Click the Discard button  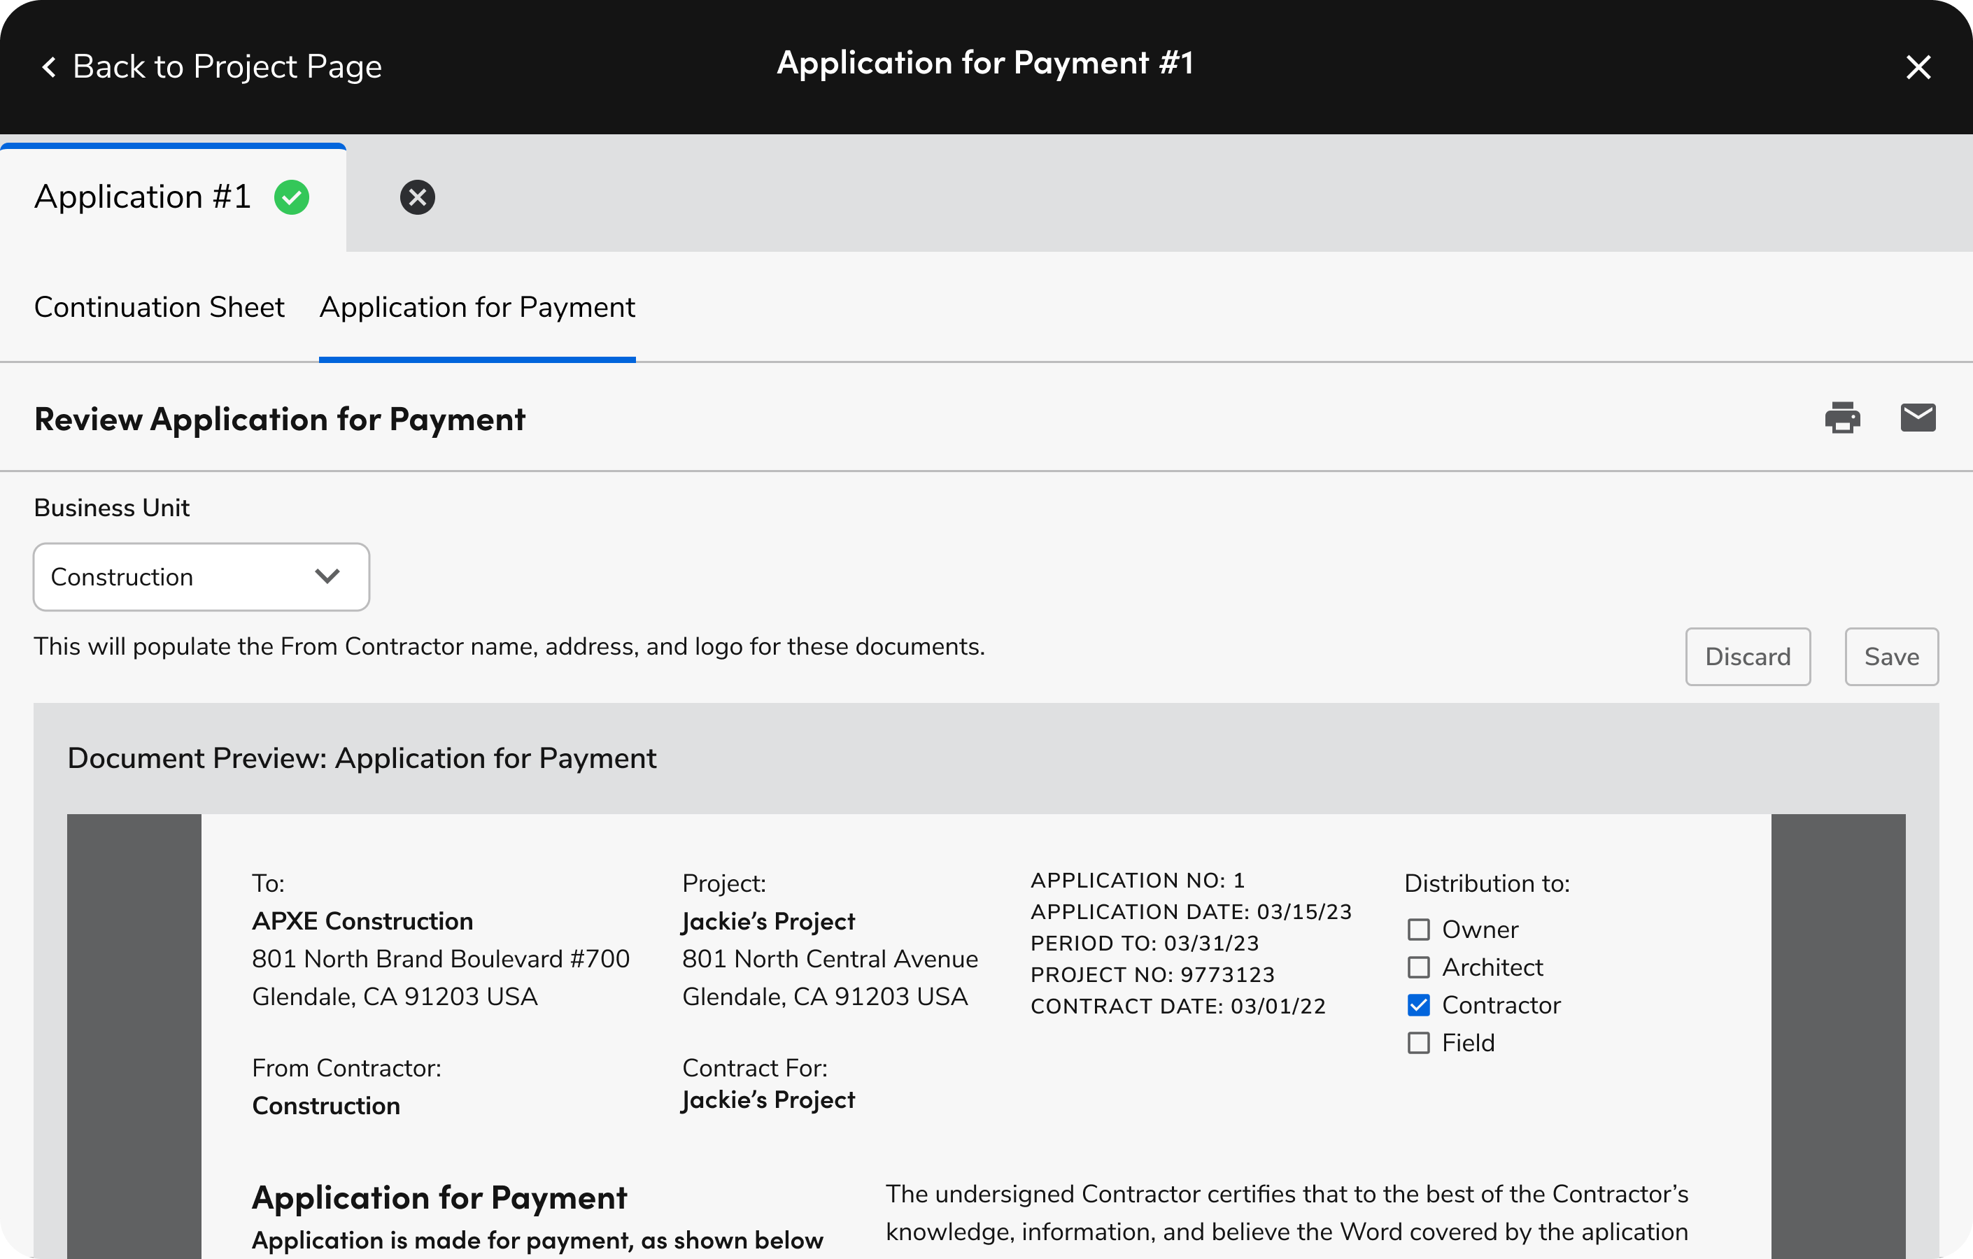pos(1747,657)
